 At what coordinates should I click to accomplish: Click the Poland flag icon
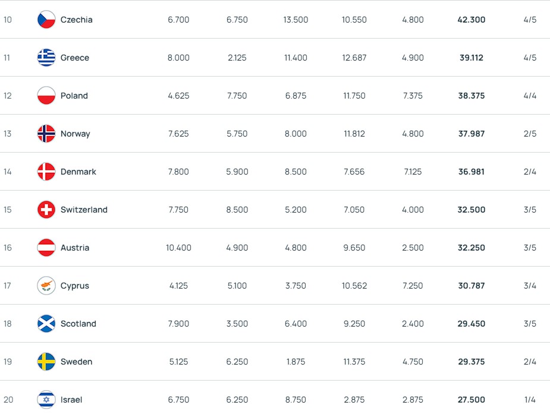[x=46, y=96]
